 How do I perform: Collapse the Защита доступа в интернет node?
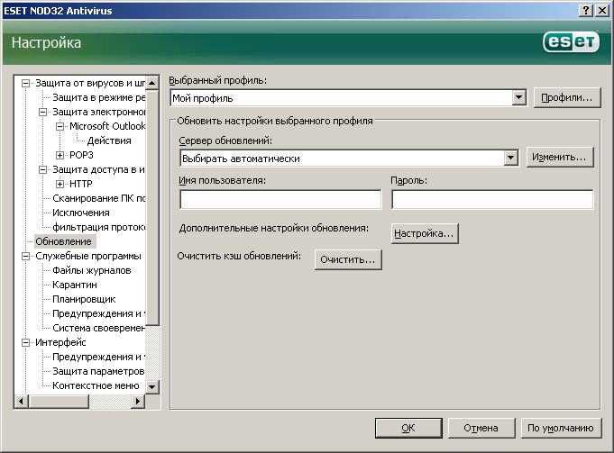coord(42,170)
